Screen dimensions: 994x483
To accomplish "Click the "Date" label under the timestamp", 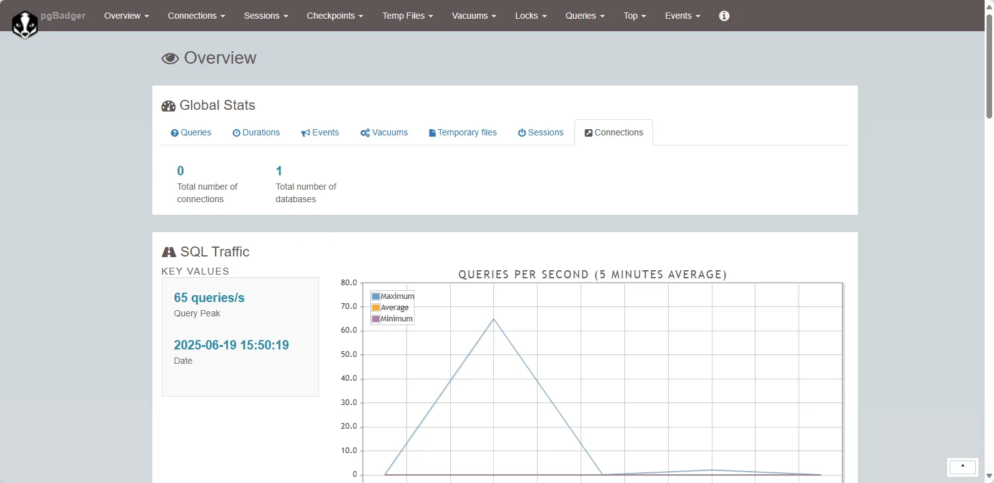I will pyautogui.click(x=183, y=361).
